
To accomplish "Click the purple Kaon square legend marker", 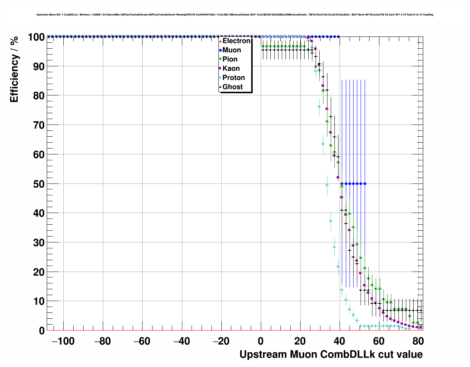I will (220, 69).
